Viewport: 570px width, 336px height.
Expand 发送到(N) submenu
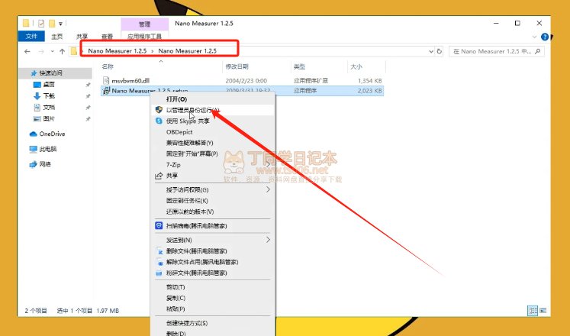pyautogui.click(x=213, y=240)
